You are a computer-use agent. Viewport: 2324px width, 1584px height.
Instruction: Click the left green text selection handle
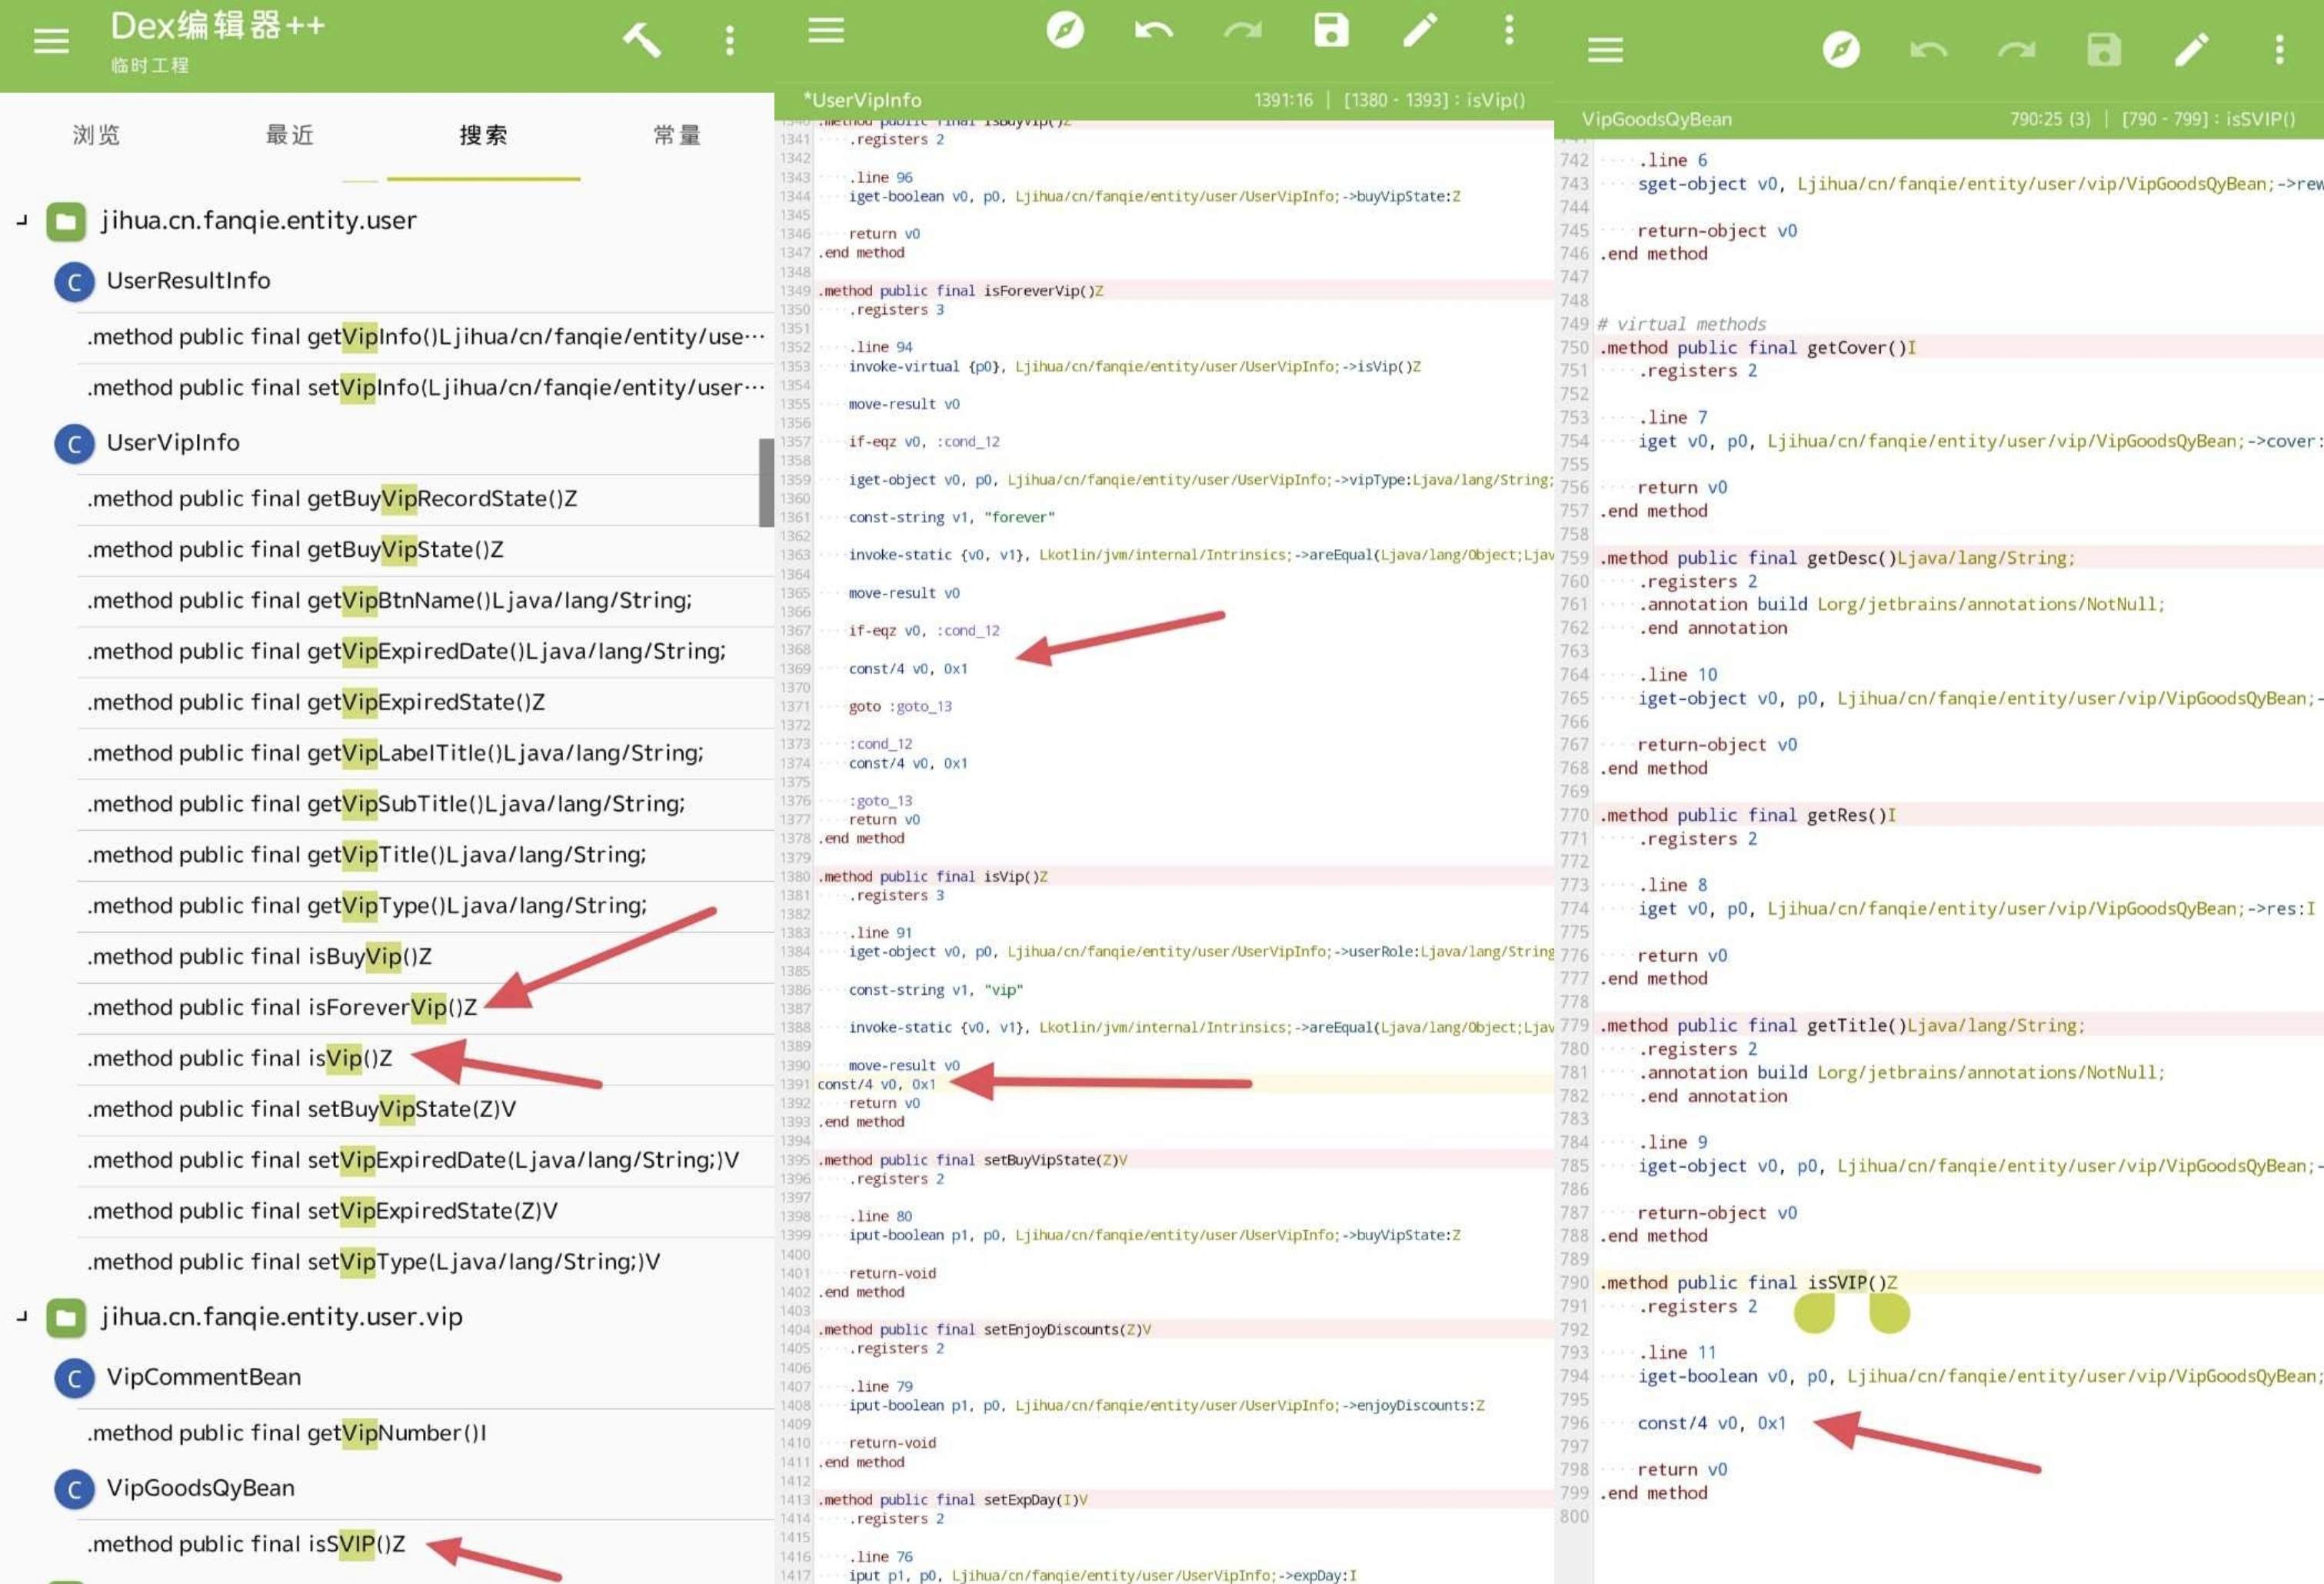coord(1813,1314)
